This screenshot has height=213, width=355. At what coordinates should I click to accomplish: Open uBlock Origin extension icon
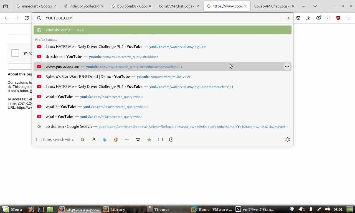(x=338, y=18)
